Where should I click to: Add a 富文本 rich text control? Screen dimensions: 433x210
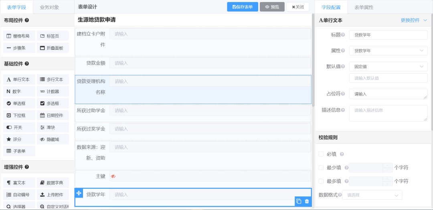pos(19,183)
